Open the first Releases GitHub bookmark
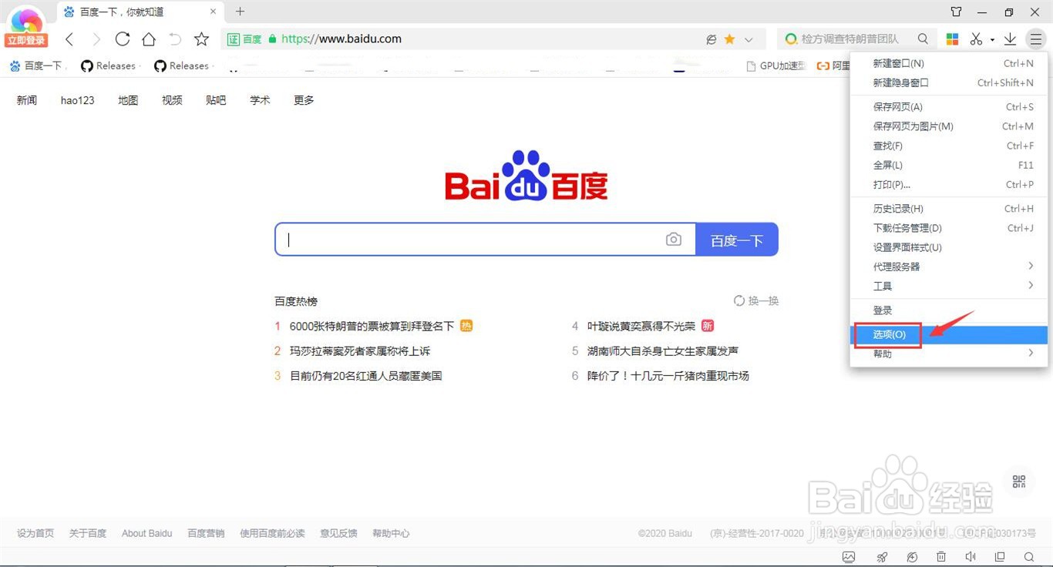Viewport: 1053px width, 567px height. (109, 66)
